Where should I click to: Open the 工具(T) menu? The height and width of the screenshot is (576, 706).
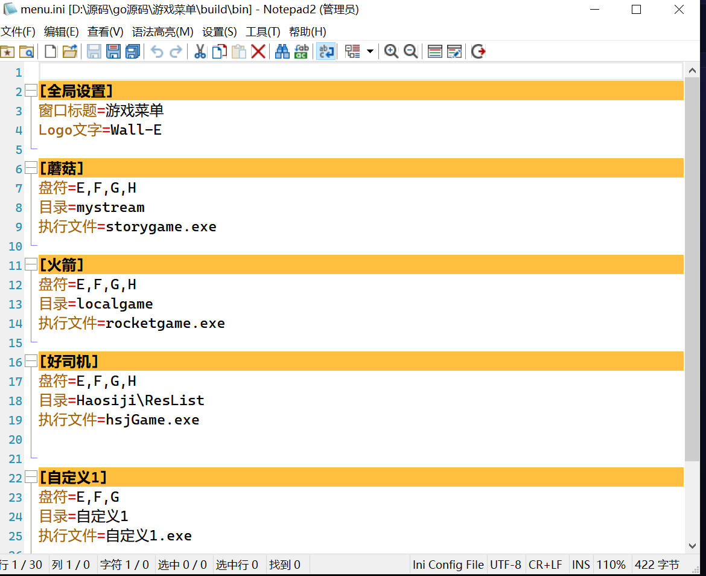(x=263, y=31)
